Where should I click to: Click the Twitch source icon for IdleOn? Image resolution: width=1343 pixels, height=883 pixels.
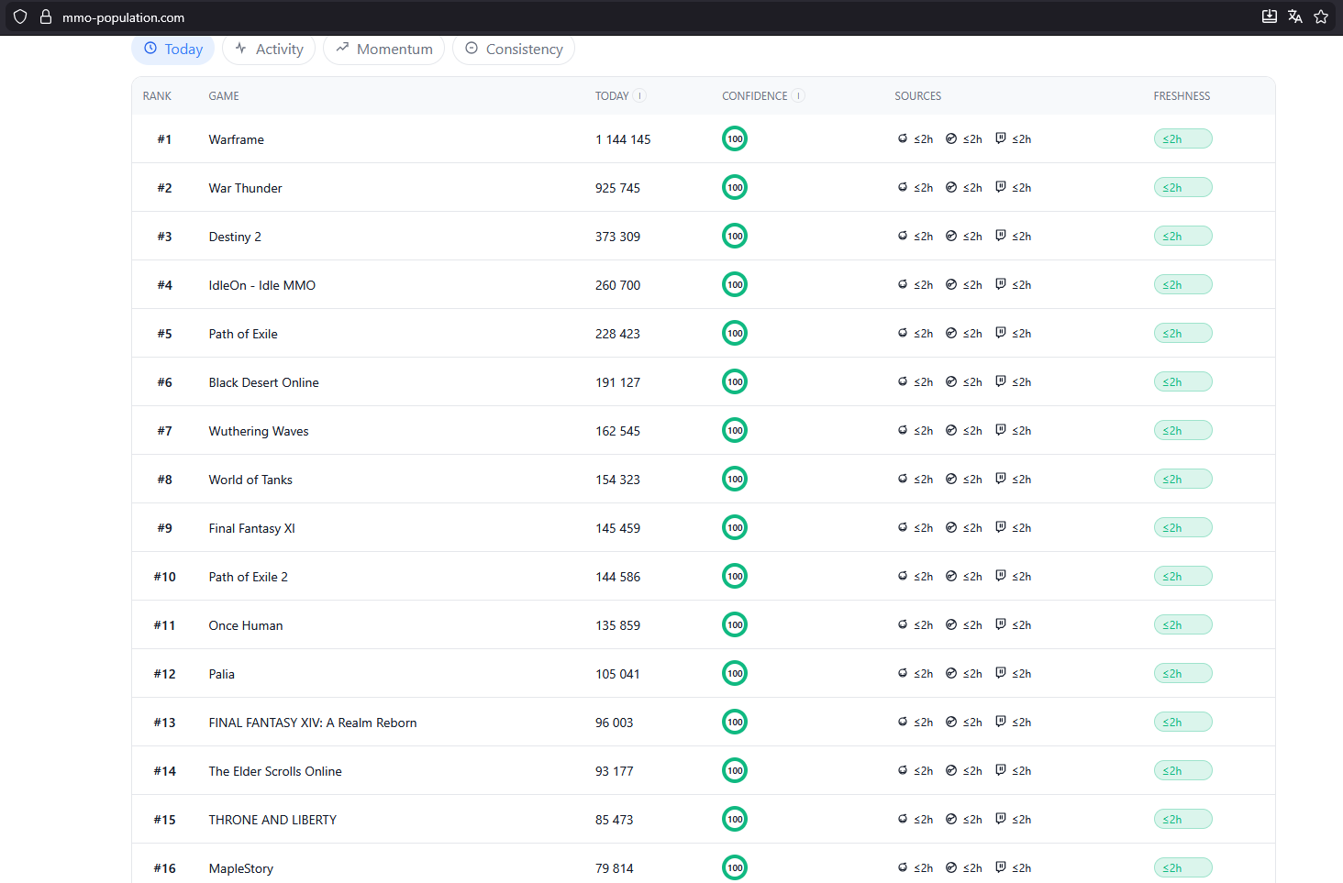(x=1001, y=284)
